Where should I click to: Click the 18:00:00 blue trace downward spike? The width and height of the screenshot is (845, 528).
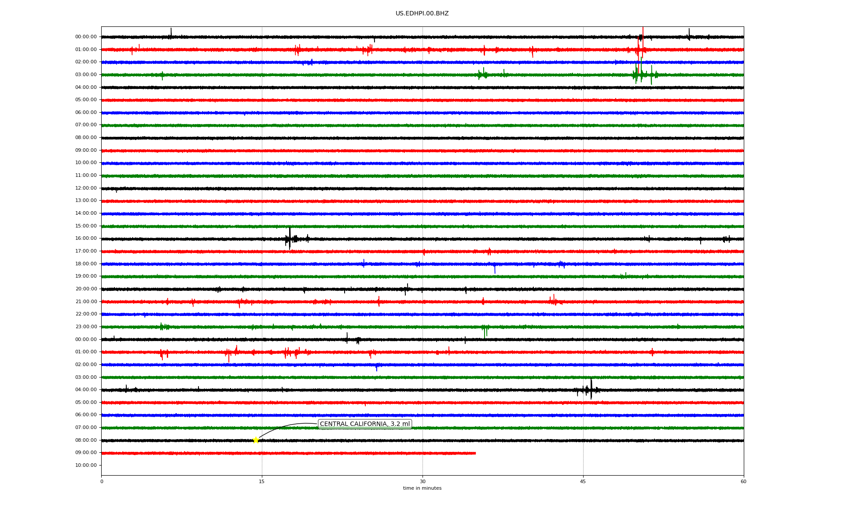[x=495, y=269]
